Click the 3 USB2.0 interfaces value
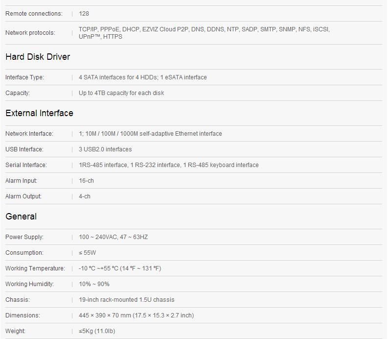 coord(105,149)
